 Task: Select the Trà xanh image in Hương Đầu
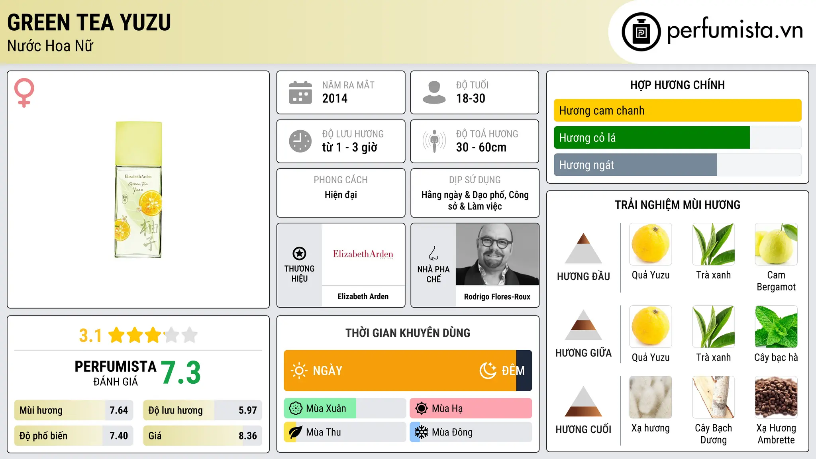[714, 244]
